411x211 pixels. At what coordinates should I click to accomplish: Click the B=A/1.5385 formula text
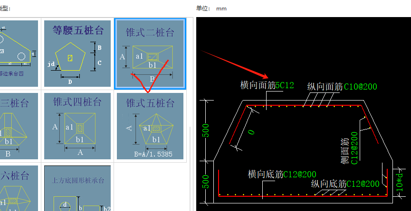(x=153, y=154)
